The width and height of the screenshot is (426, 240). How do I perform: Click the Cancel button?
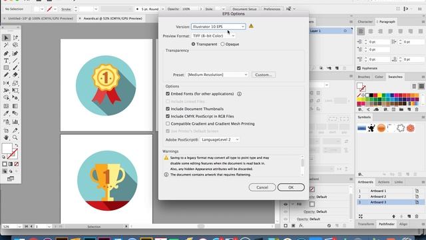tap(262, 187)
